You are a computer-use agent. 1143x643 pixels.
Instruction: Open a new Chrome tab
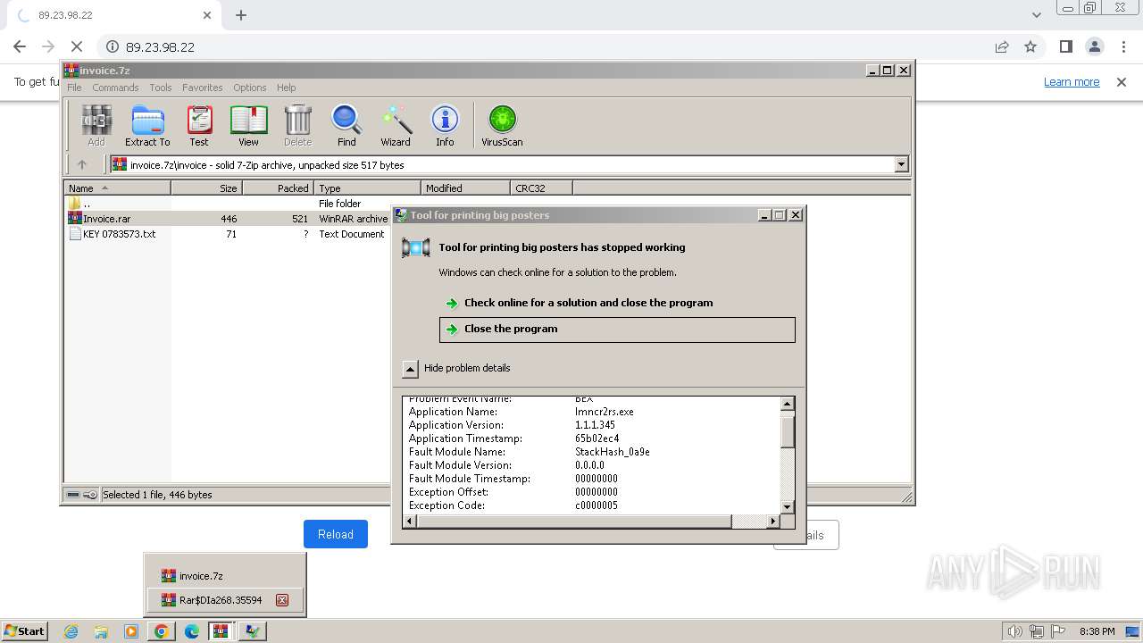(241, 15)
